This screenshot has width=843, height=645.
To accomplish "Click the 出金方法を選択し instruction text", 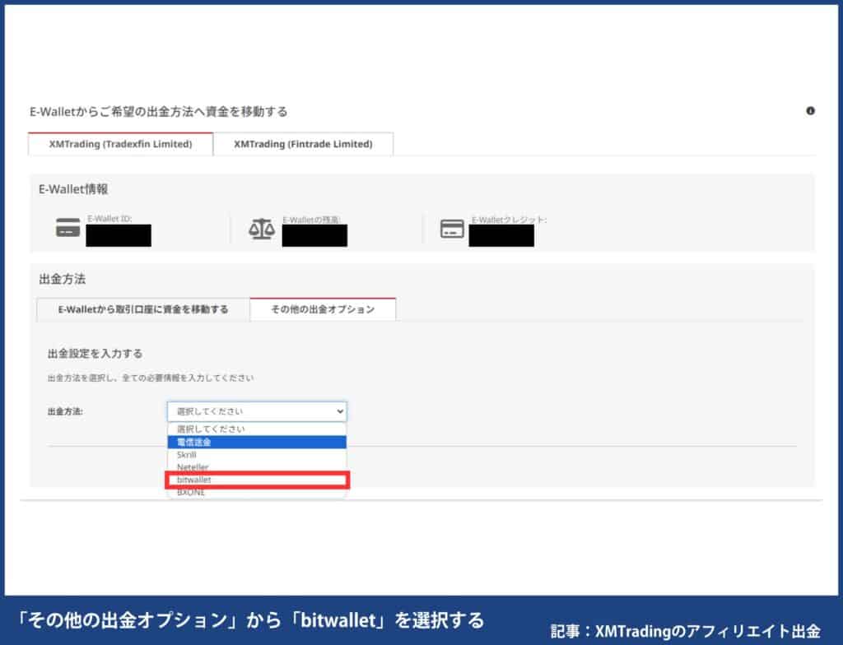I will pyautogui.click(x=151, y=378).
